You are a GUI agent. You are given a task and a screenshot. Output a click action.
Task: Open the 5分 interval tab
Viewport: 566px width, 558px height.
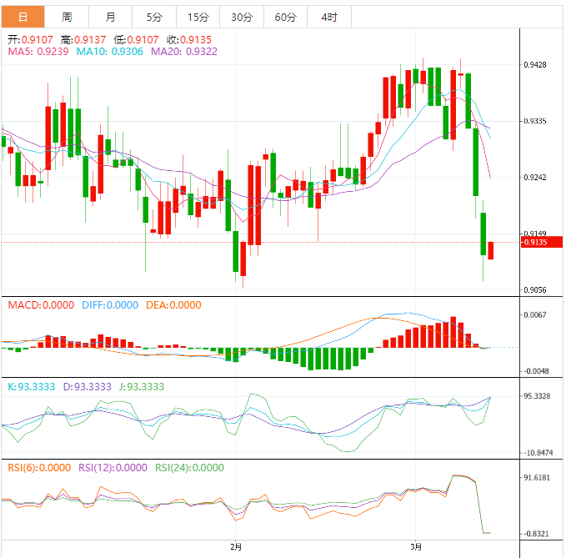(154, 17)
